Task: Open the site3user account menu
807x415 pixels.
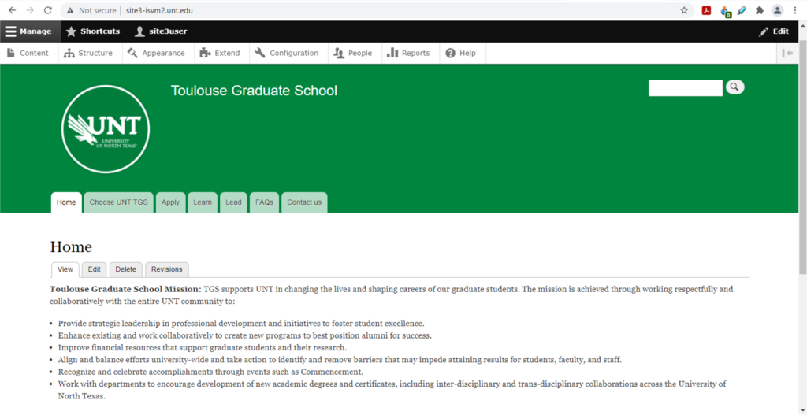Action: tap(161, 31)
